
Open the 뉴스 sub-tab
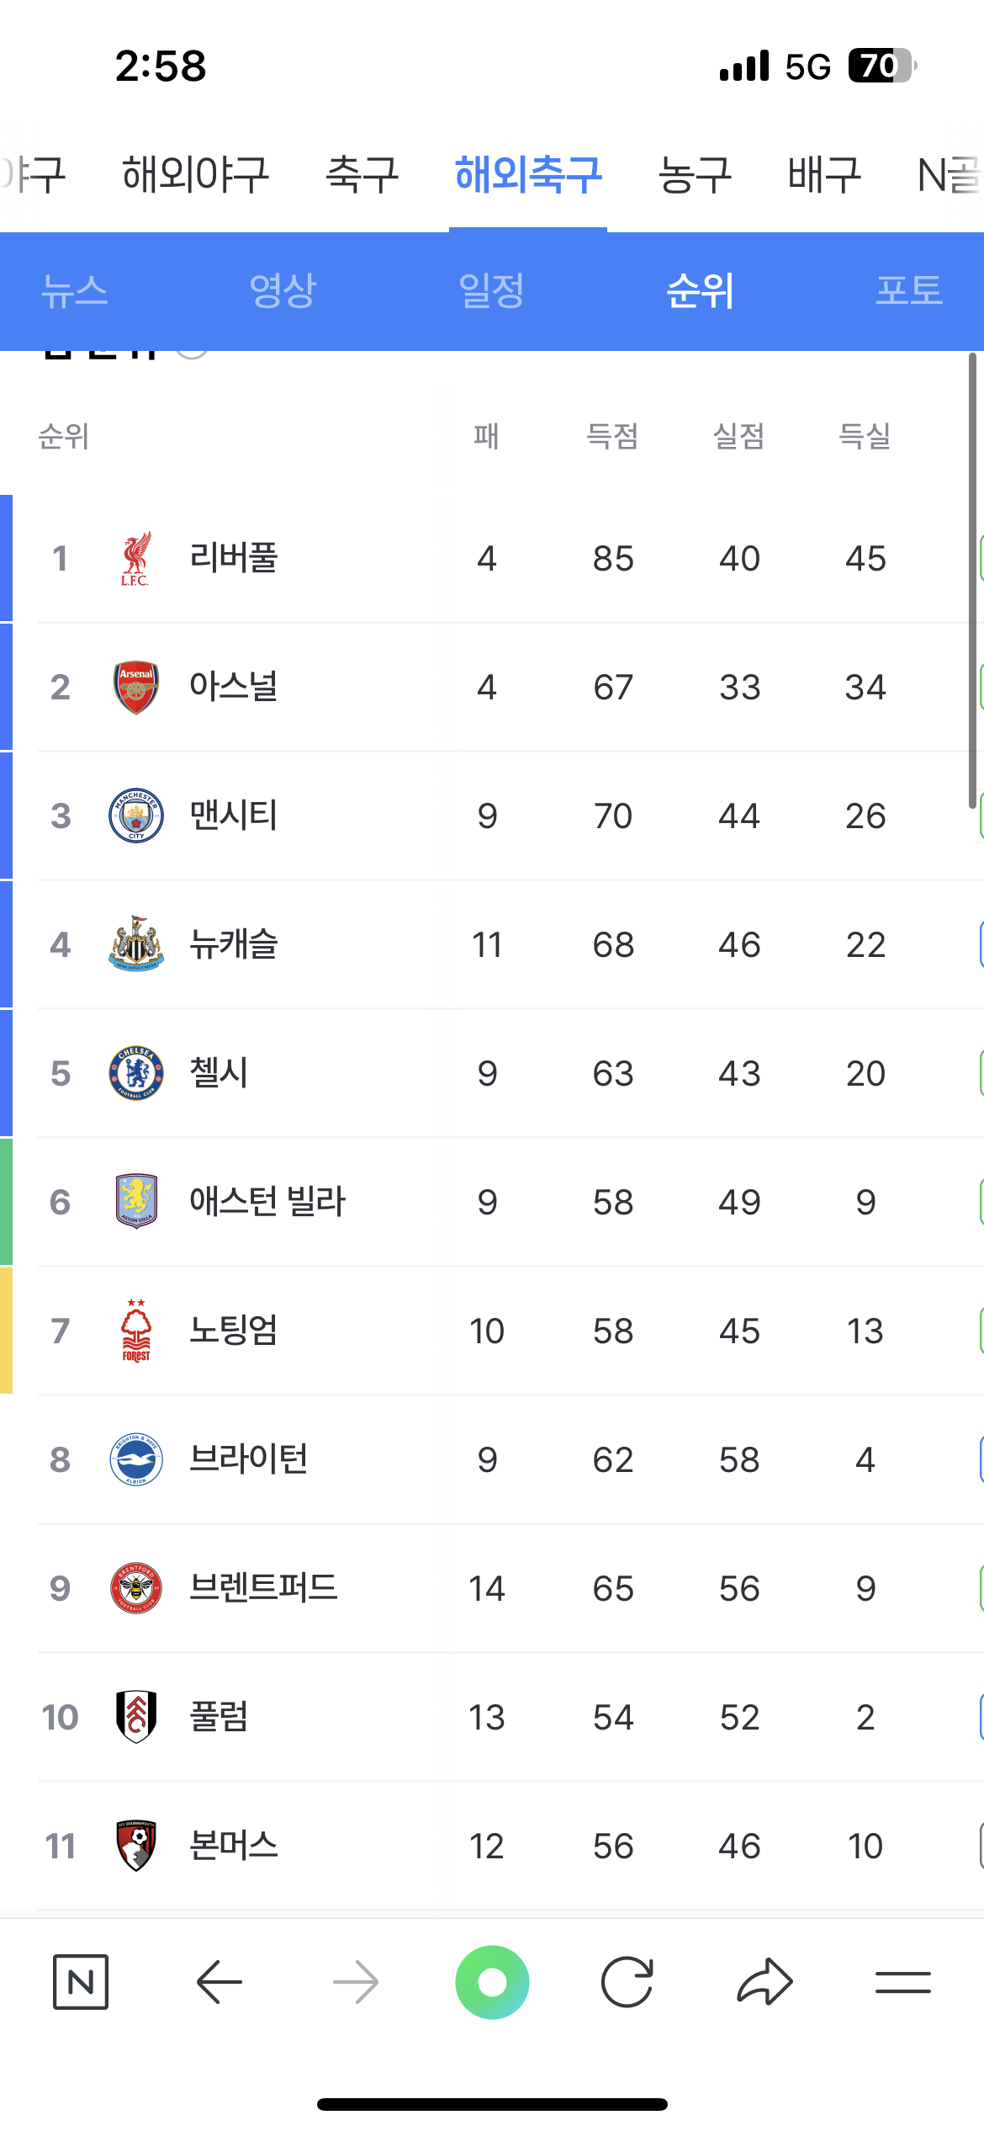click(75, 290)
